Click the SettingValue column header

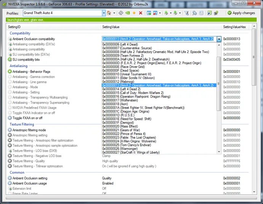(162, 27)
